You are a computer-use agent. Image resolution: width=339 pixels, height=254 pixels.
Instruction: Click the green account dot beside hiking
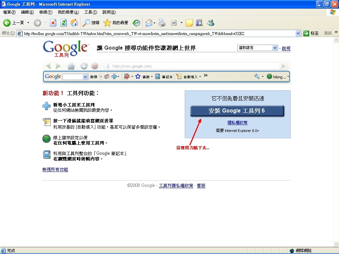tap(269, 76)
